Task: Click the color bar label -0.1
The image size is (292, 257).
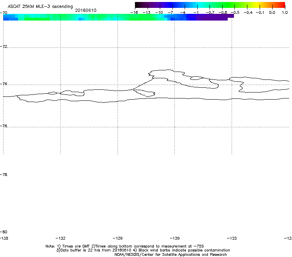Action: point(260,13)
